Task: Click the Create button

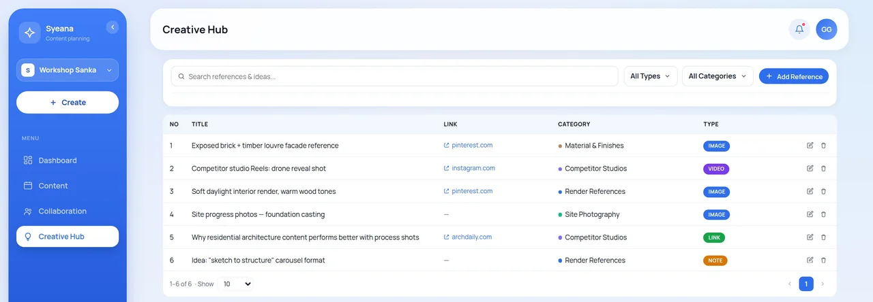Action: [x=68, y=102]
